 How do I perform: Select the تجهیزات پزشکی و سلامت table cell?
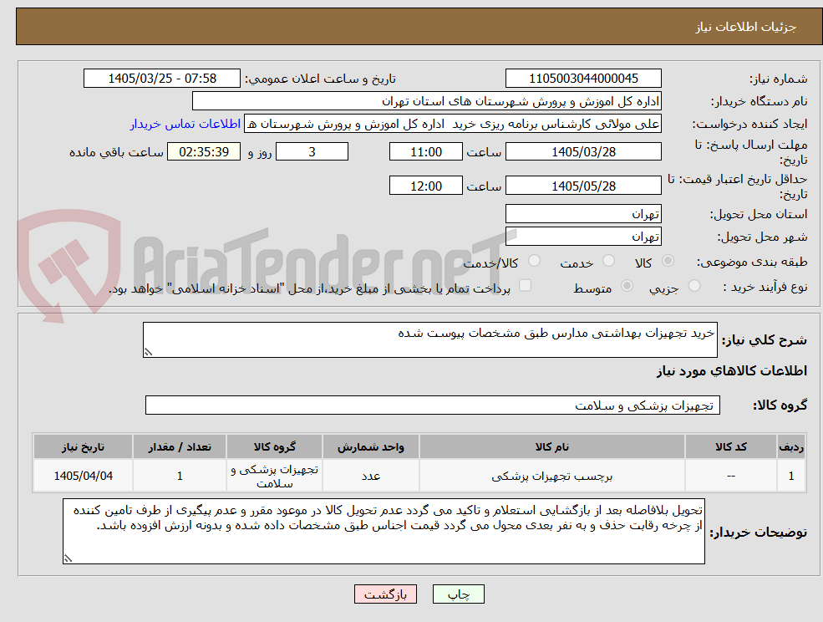click(x=275, y=476)
